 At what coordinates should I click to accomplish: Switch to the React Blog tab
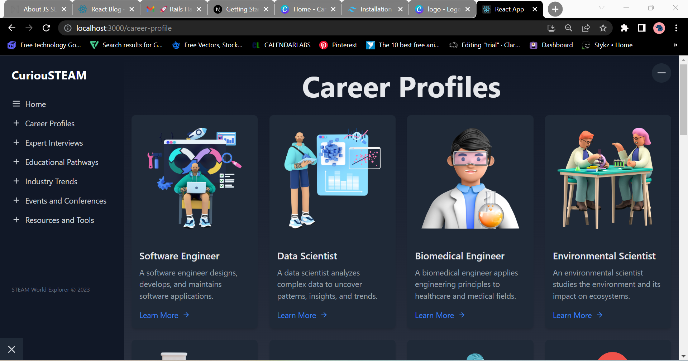click(x=106, y=9)
